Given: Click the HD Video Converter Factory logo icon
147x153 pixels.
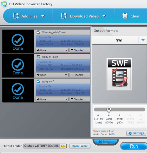Looking at the screenshot, I should tap(4, 4).
